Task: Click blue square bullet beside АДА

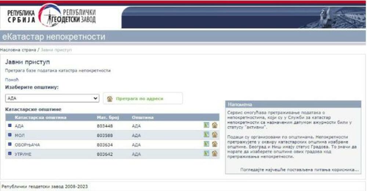Action: [10, 125]
